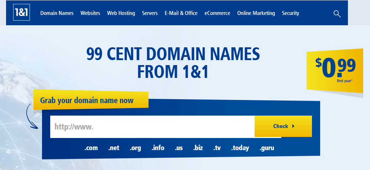Pick the .org domain extension
The image size is (370, 170).
click(x=135, y=148)
